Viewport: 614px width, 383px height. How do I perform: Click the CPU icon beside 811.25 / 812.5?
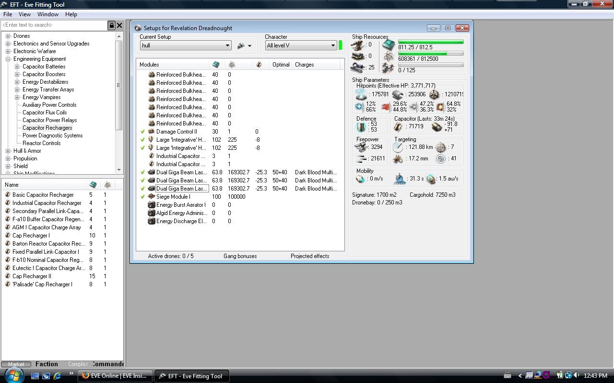click(x=389, y=45)
